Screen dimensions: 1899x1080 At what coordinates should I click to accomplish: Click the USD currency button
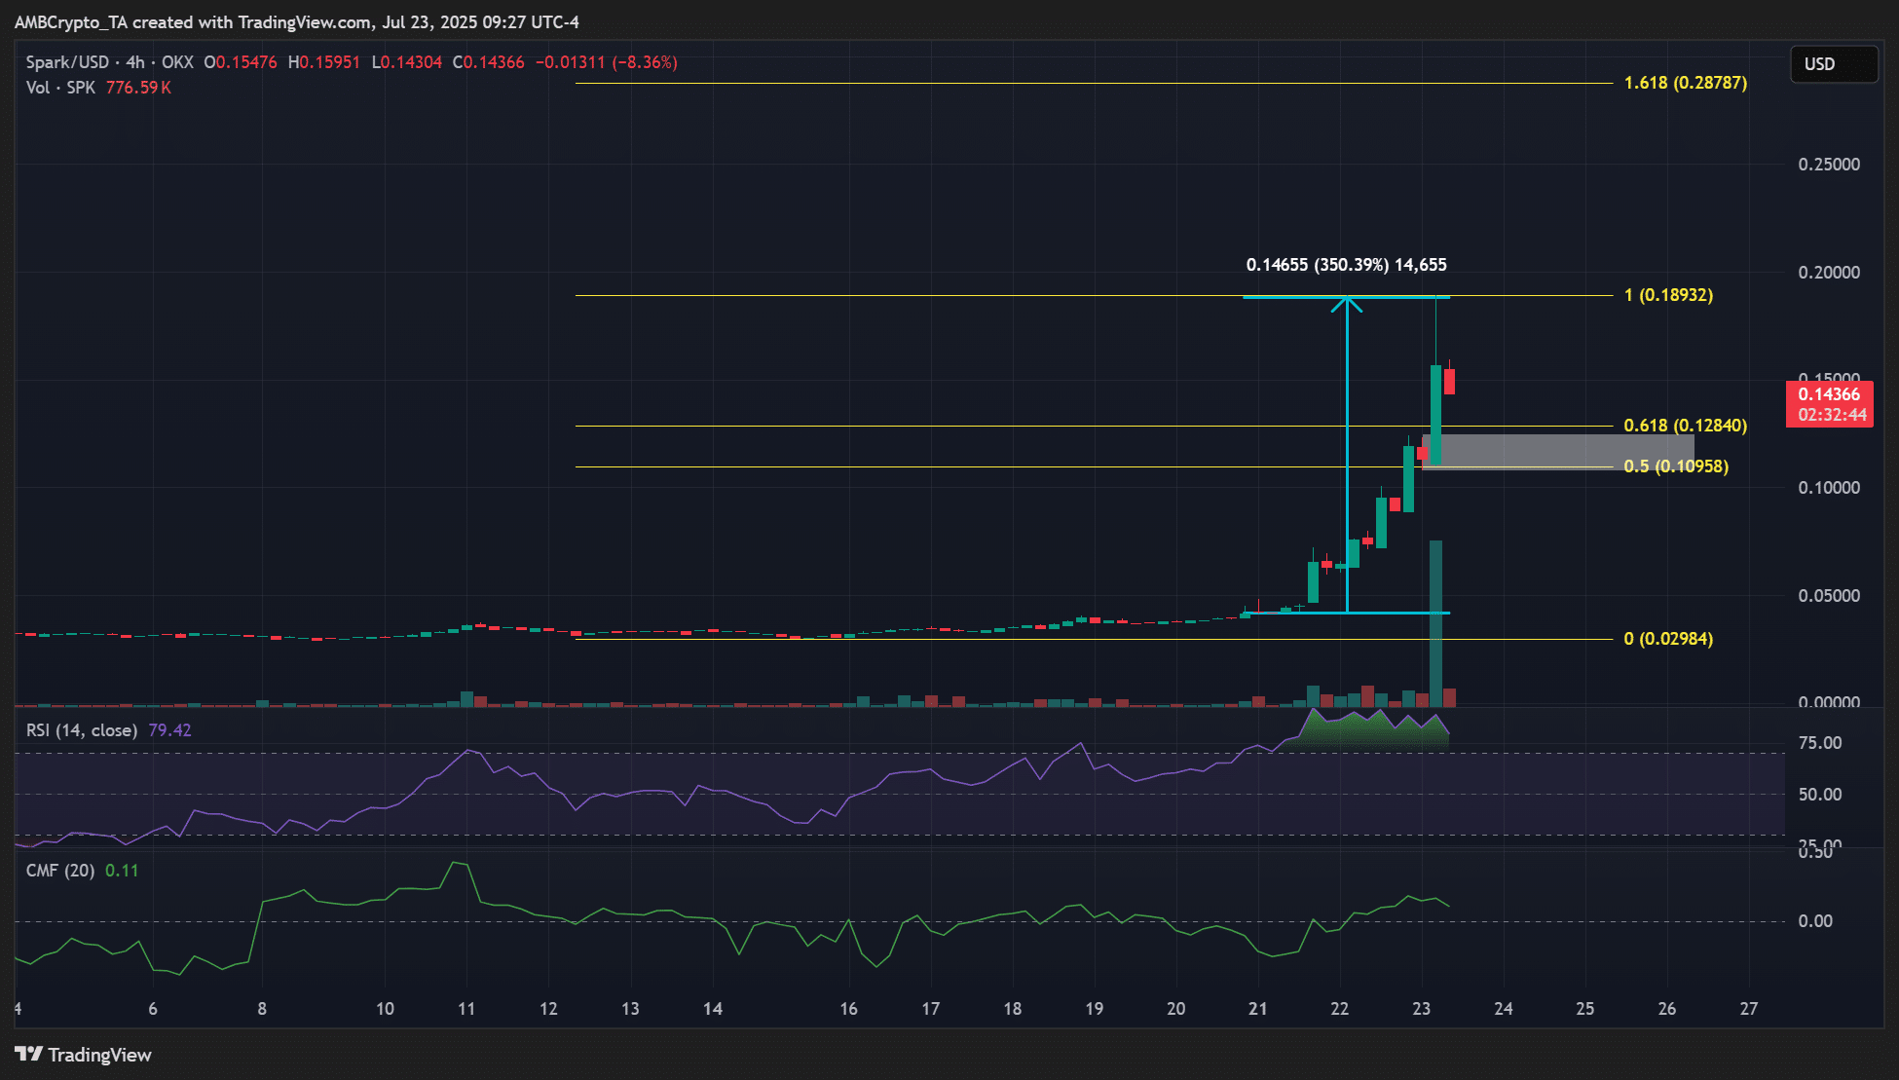click(x=1834, y=64)
